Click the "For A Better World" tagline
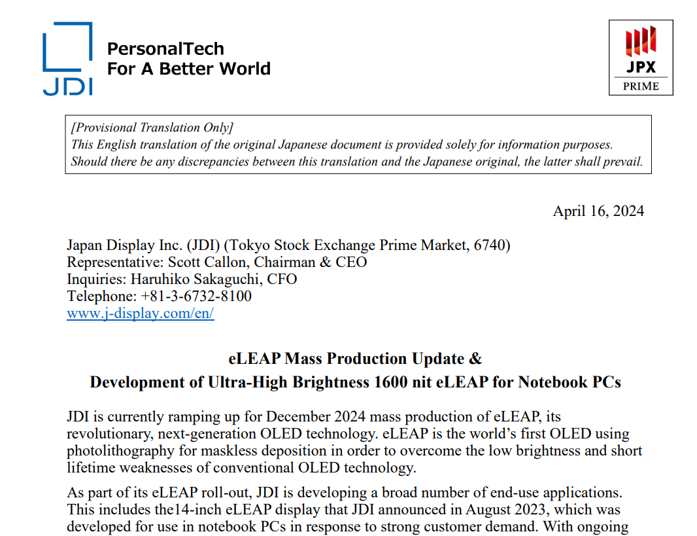This screenshot has height=536, width=697. click(188, 69)
